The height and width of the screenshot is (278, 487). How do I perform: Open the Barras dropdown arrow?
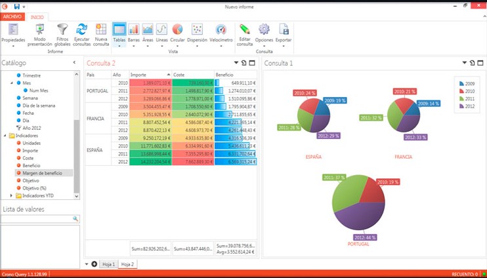point(133,47)
